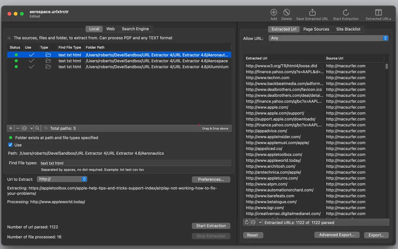The image size is (398, 249).
Task: Toggle the Use checkmark on the Aerospace row
Action: pyautogui.click(x=31, y=61)
